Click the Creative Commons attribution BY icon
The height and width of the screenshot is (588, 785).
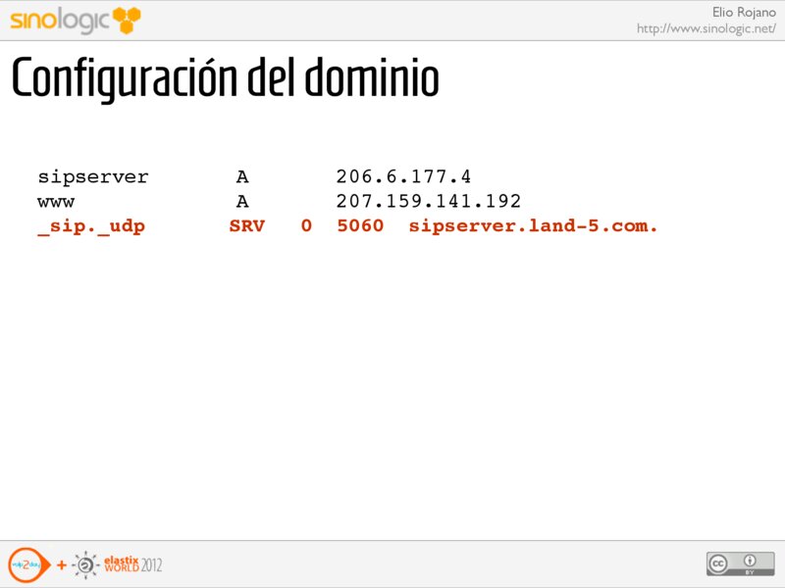[749, 563]
